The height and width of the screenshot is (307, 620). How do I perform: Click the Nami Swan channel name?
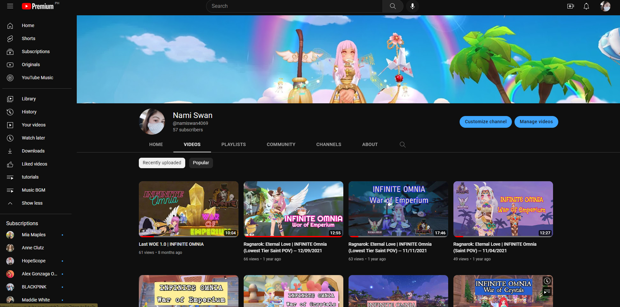click(x=193, y=115)
